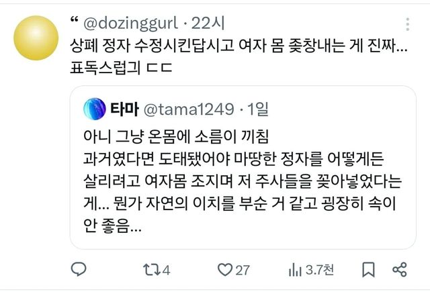Open the reply speech bubble icon

click(79, 269)
